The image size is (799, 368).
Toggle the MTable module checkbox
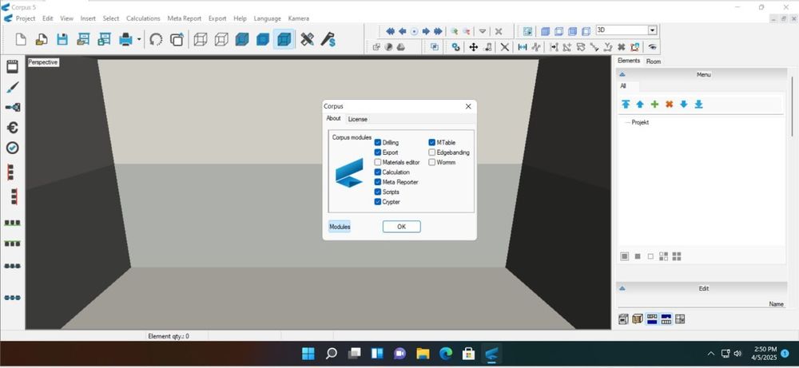(x=432, y=143)
